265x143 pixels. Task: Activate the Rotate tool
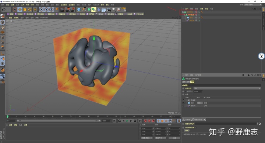(30, 10)
